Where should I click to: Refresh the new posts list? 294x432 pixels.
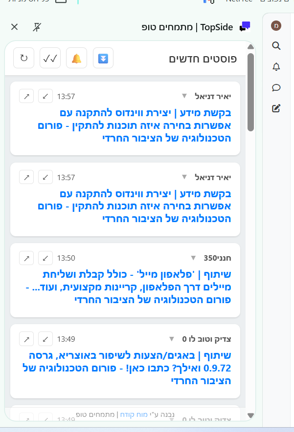(23, 59)
